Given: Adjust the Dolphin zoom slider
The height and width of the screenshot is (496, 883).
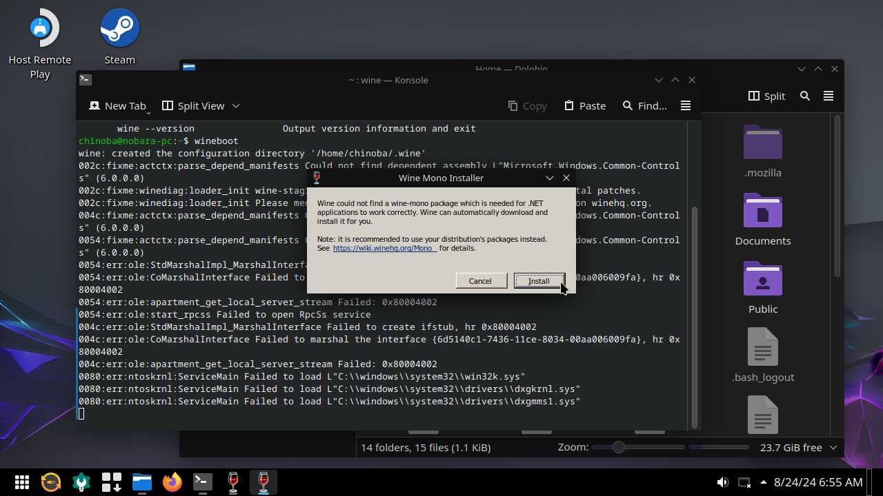Looking at the screenshot, I should tap(619, 448).
